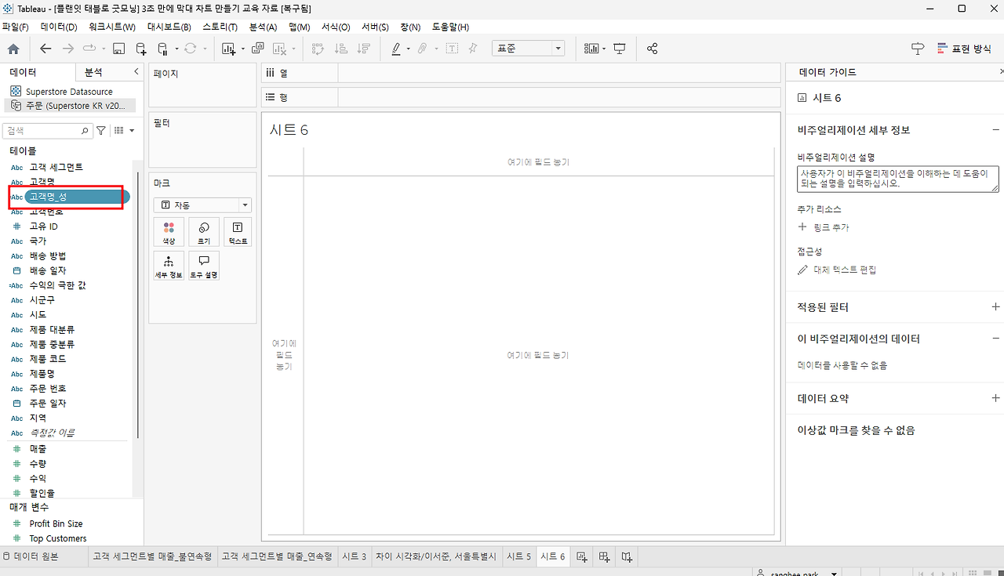Image resolution: width=1004 pixels, height=576 pixels.
Task: Click 링크 추가 under 추가 리소스
Action: coord(824,227)
